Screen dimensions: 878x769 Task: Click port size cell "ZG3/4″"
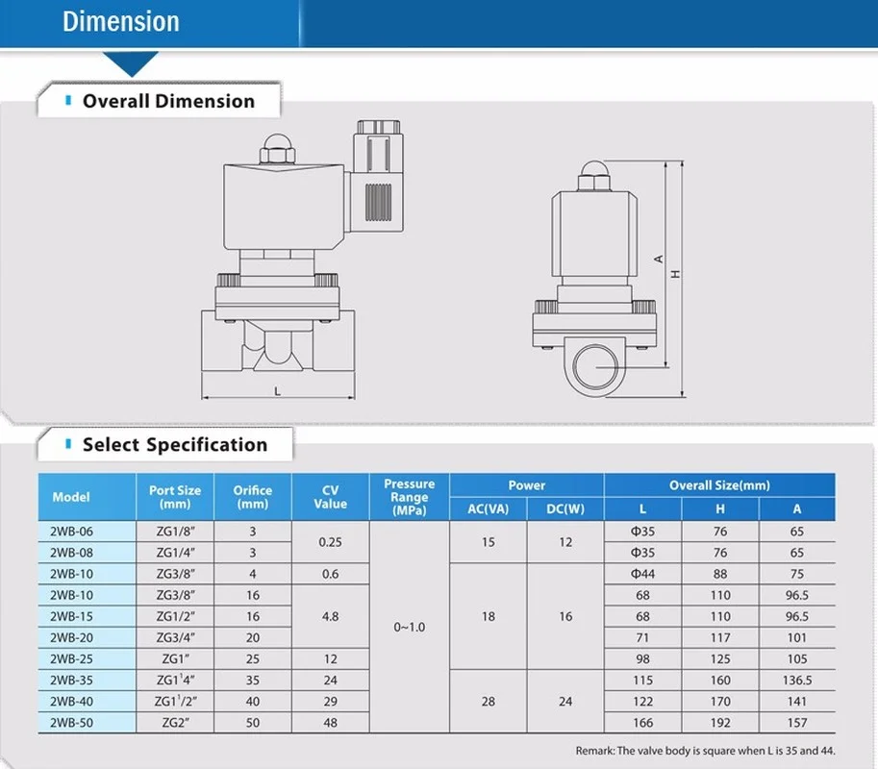point(175,637)
